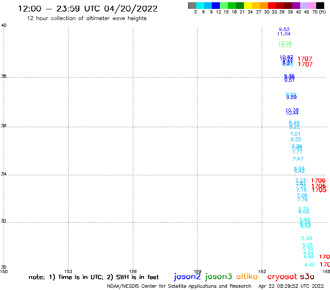
Task: Click the wave height value 9.61
Action: 289,80
